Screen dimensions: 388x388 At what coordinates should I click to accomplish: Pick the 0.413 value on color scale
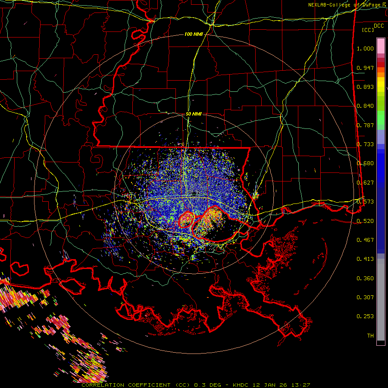click(x=365, y=259)
